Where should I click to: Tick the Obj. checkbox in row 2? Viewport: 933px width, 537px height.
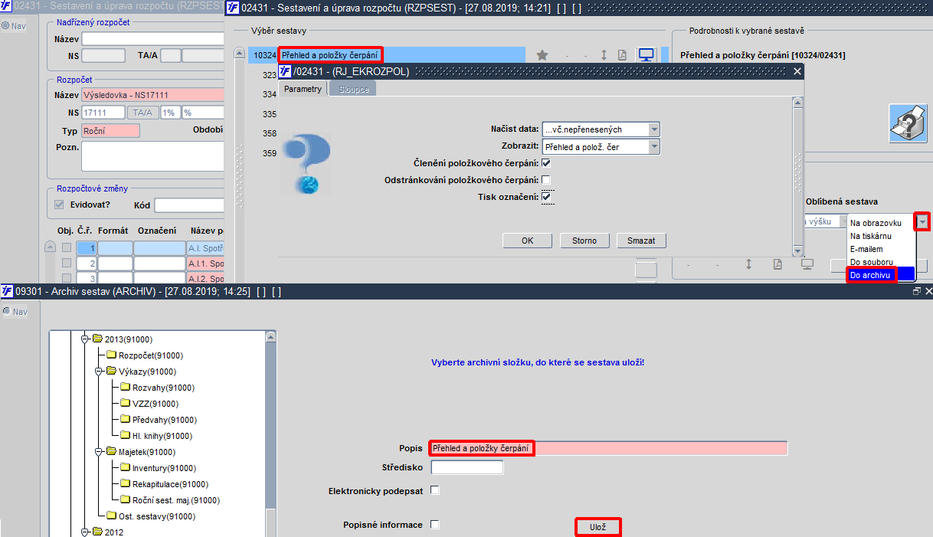[x=67, y=263]
